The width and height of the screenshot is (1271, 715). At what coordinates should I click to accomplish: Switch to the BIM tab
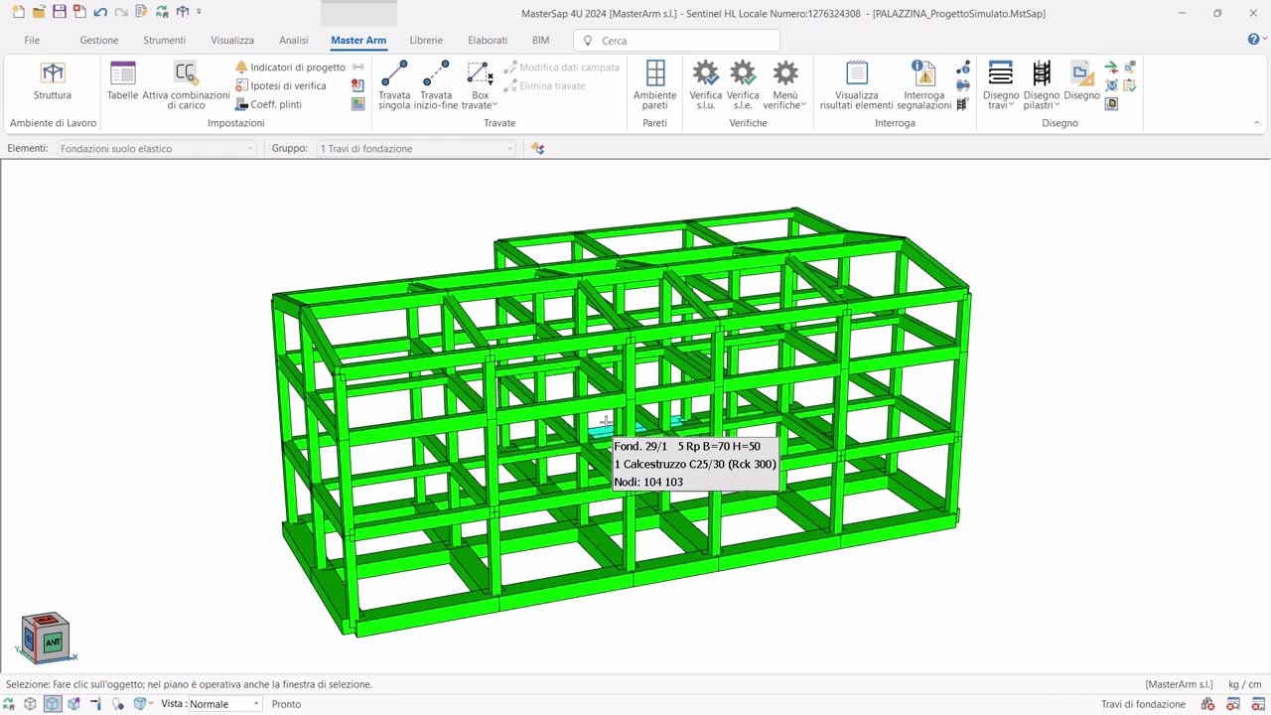click(x=540, y=40)
